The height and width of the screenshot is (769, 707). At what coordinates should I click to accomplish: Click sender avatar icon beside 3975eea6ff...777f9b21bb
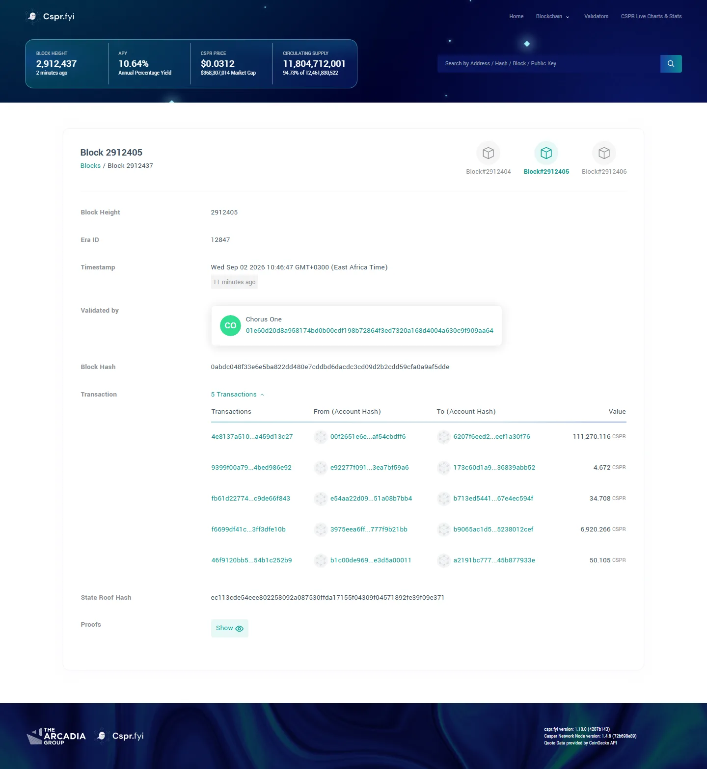pyautogui.click(x=321, y=530)
